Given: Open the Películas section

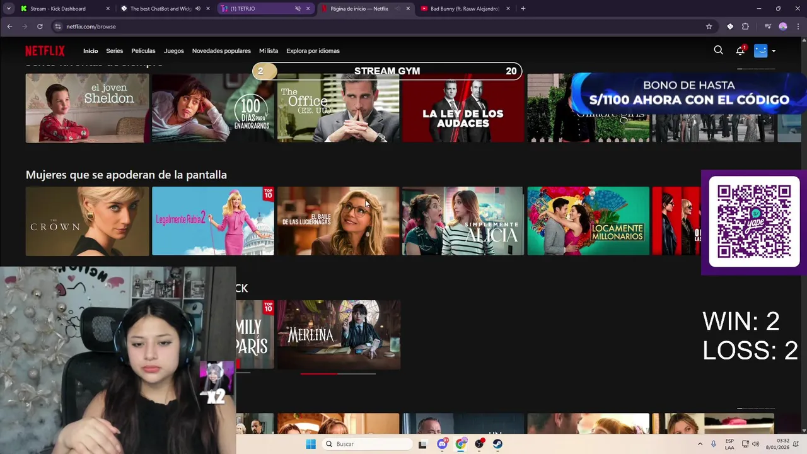Looking at the screenshot, I should (x=143, y=51).
